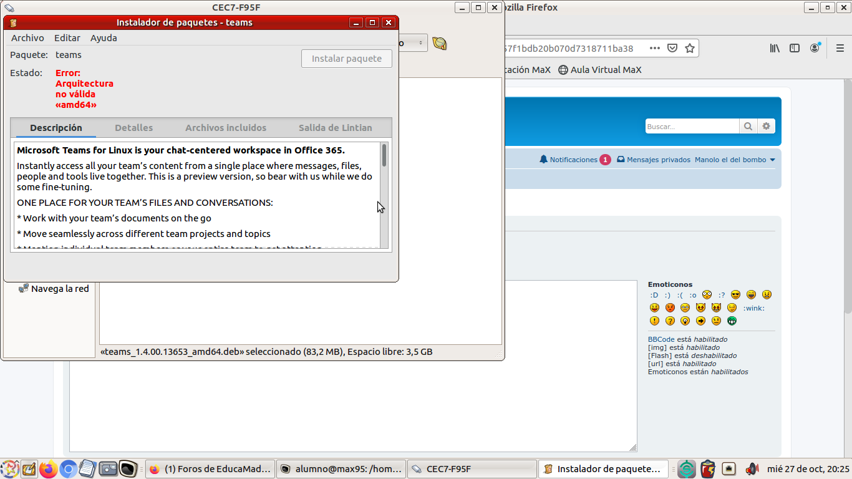Screen dimensions: 852x479
Task: Open Firefox library icon
Action: 775,48
